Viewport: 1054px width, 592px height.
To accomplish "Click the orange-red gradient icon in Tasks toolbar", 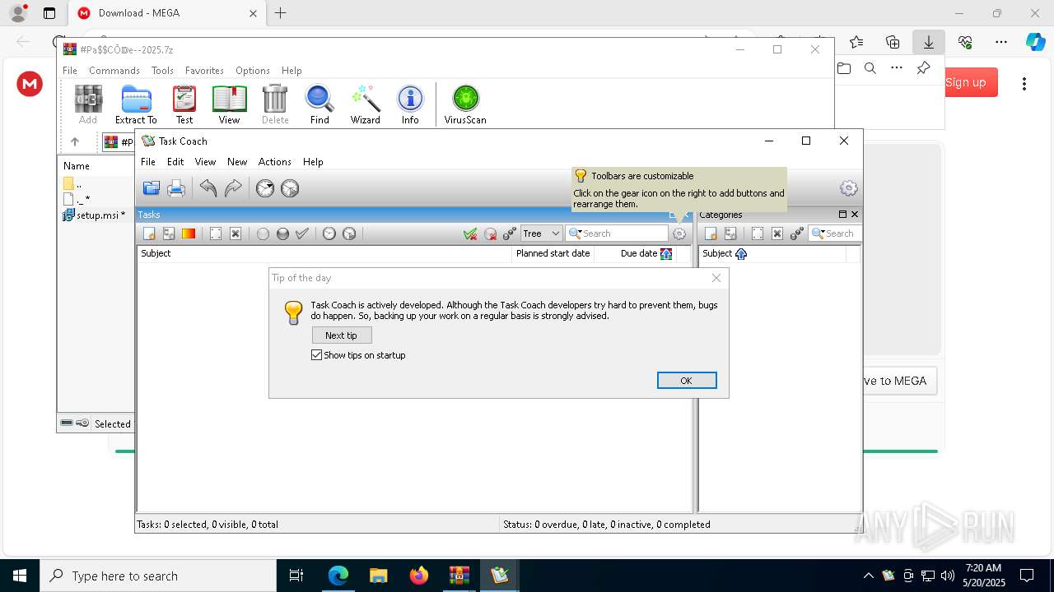I will coord(189,234).
